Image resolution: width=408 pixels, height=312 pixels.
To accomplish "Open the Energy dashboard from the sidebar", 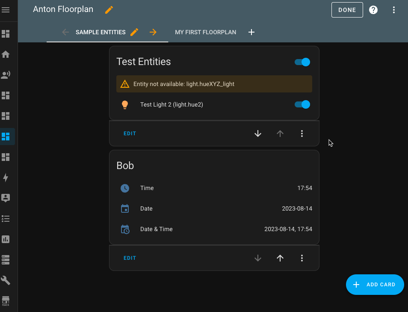I will (x=6, y=177).
